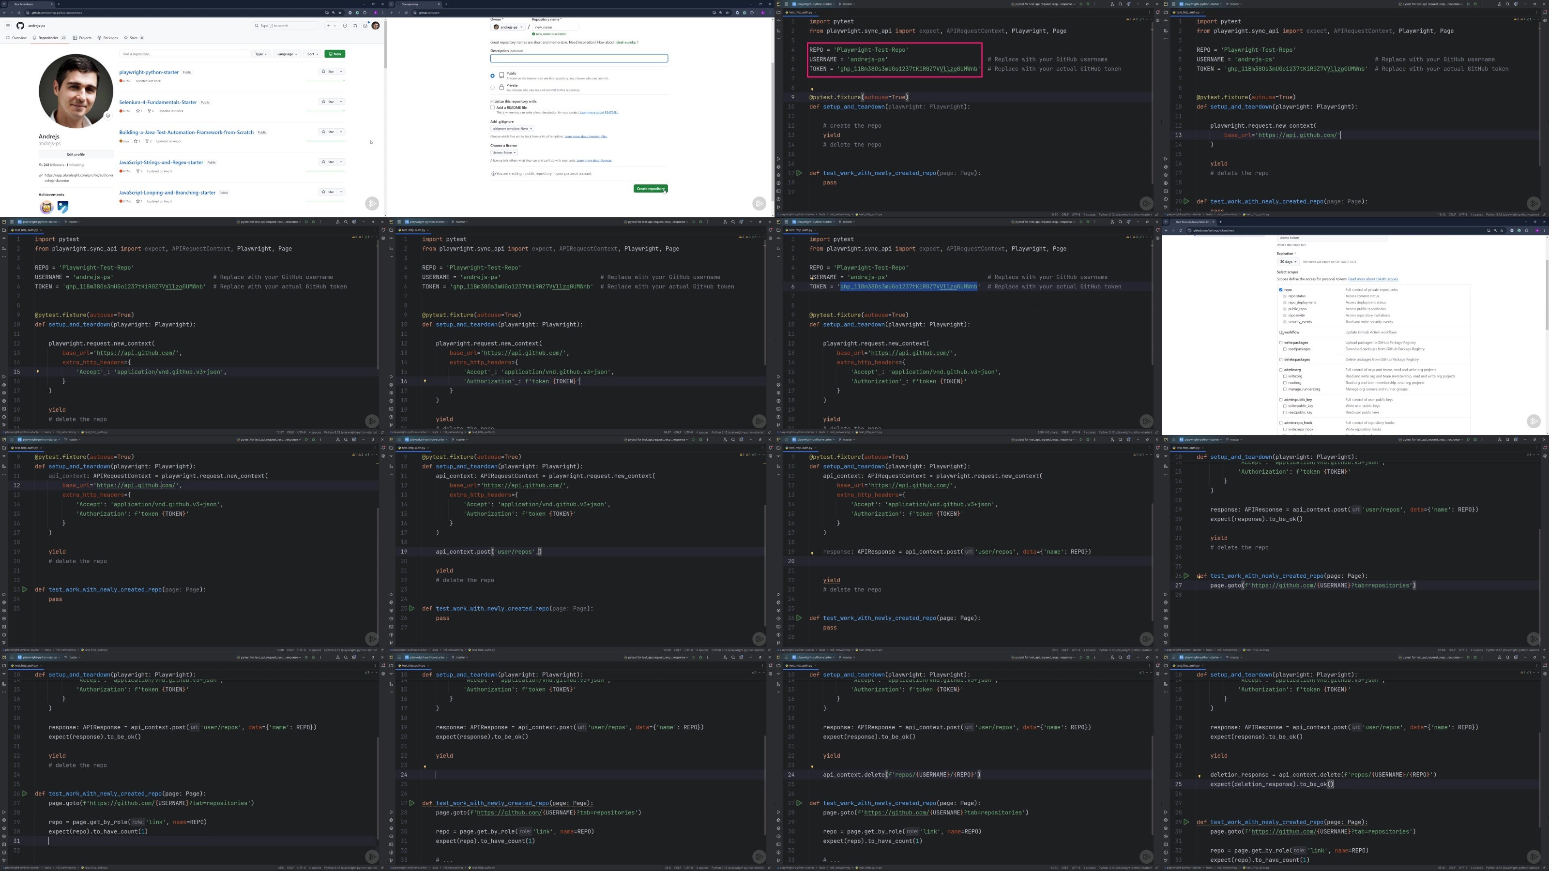Focus the Find a repository search field
Viewport: 1549px width, 871px height.
pos(184,54)
